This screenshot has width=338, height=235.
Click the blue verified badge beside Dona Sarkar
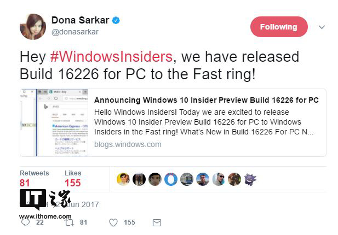coord(116,20)
